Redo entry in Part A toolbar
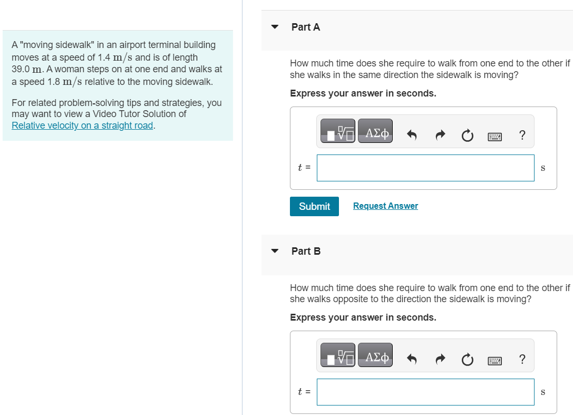 pos(440,136)
